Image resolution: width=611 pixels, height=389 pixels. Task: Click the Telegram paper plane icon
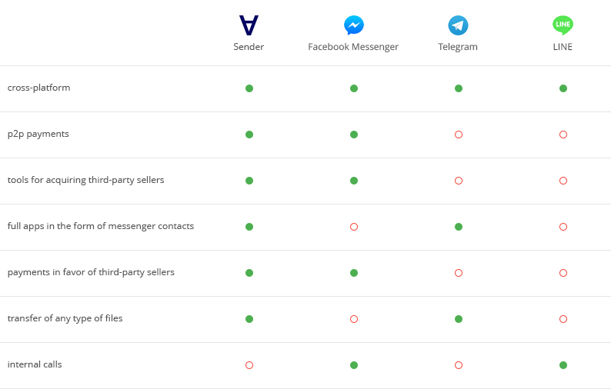[x=458, y=25]
